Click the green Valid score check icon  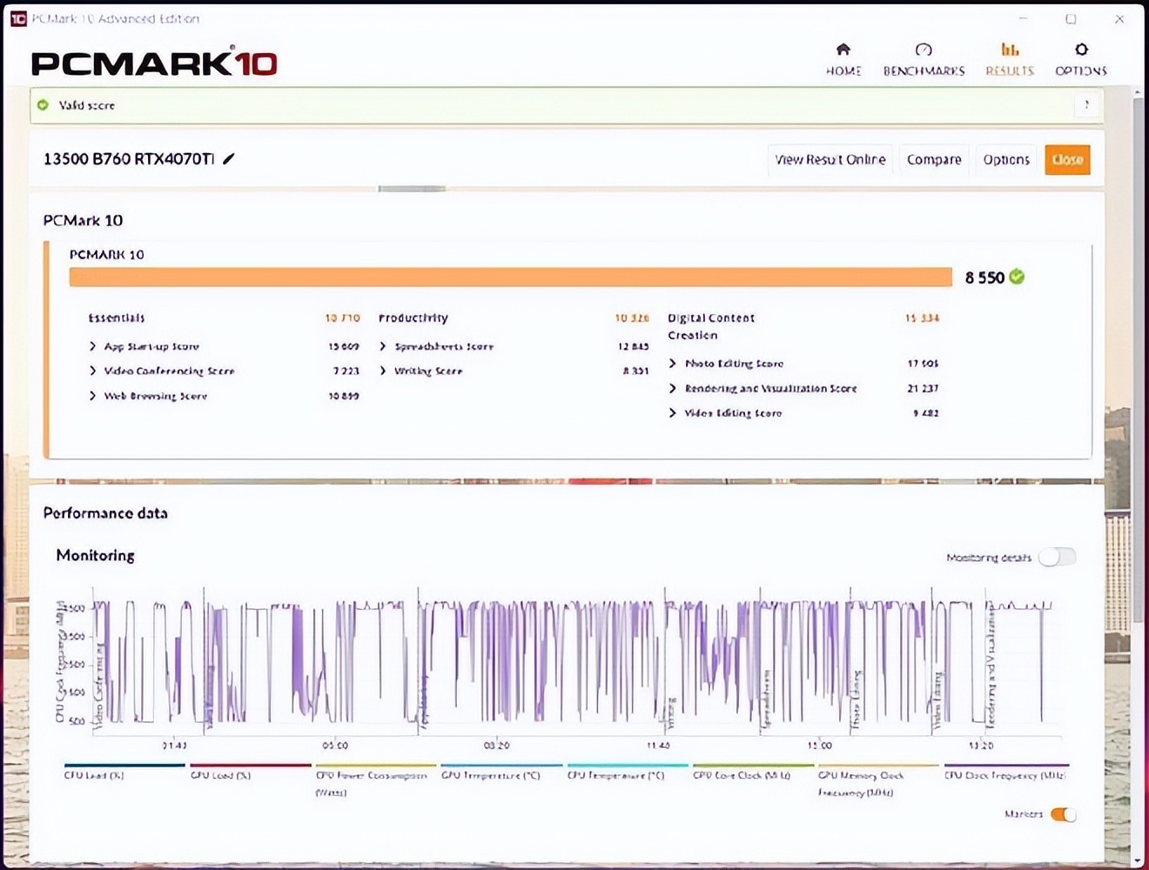click(x=43, y=105)
